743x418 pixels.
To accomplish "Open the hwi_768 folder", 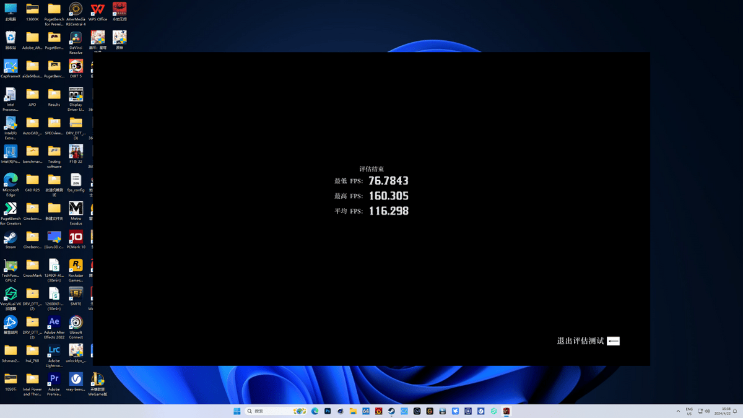I will coord(32,353).
